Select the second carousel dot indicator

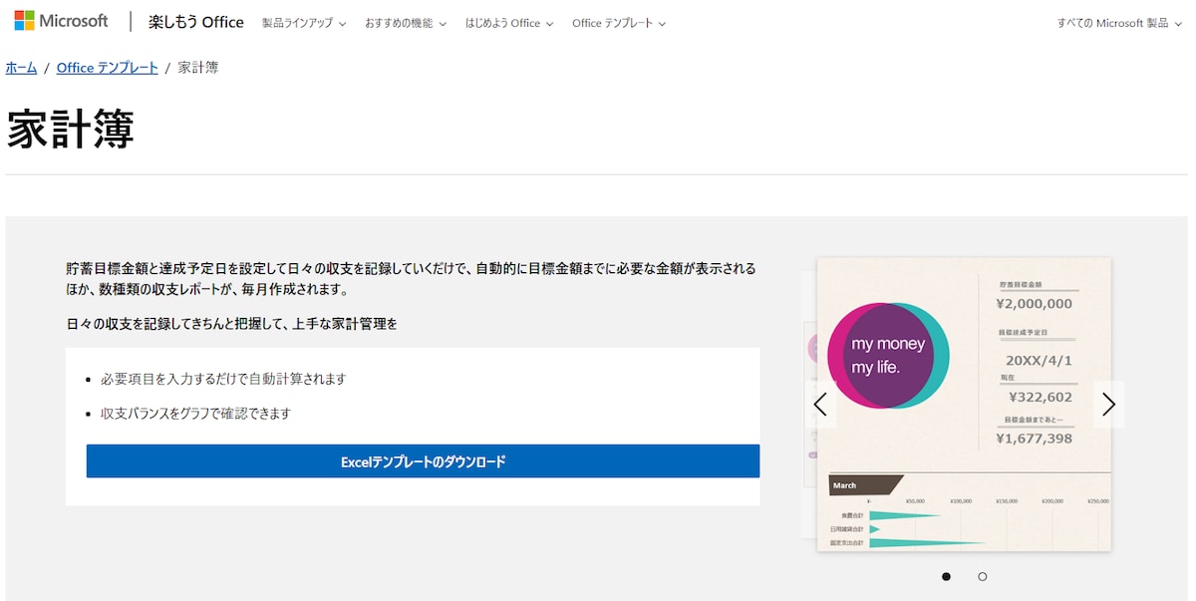[982, 576]
